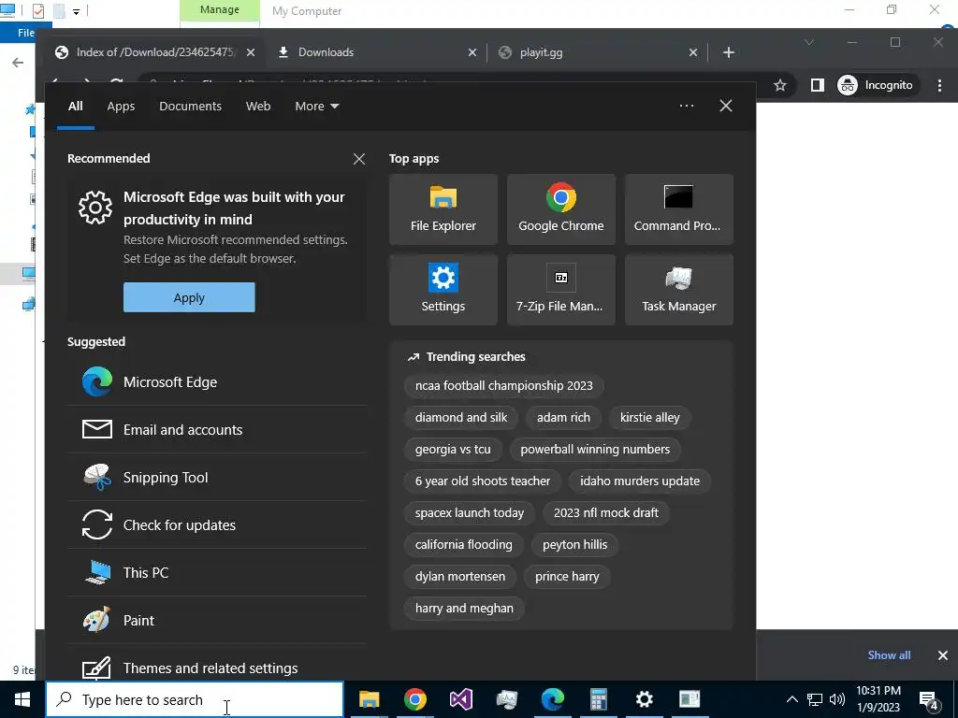Expand the More filter dropdown
The image size is (958, 718).
(x=316, y=106)
